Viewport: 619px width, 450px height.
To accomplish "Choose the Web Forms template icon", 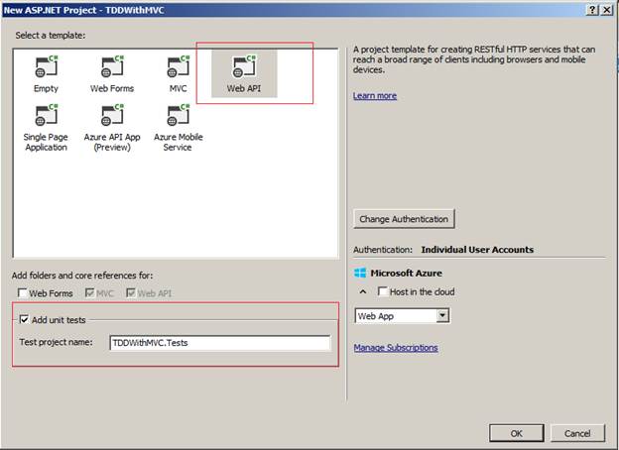I will tap(112, 66).
